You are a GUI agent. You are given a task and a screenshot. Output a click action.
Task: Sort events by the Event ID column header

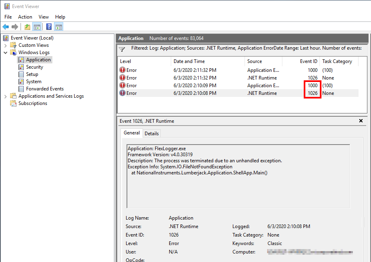(309, 61)
